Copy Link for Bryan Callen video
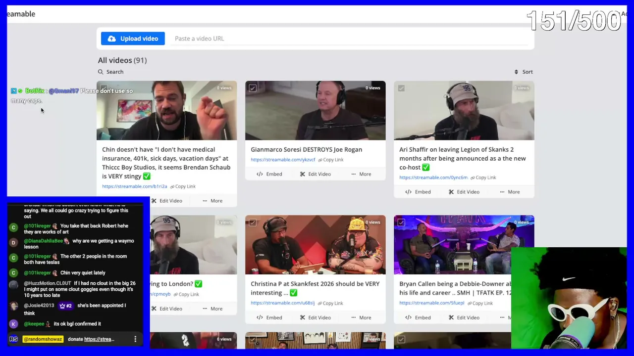 479,303
